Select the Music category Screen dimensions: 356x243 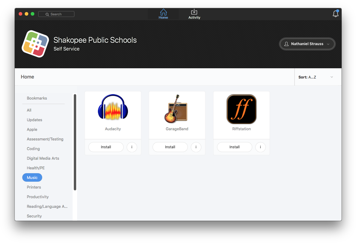pos(32,177)
